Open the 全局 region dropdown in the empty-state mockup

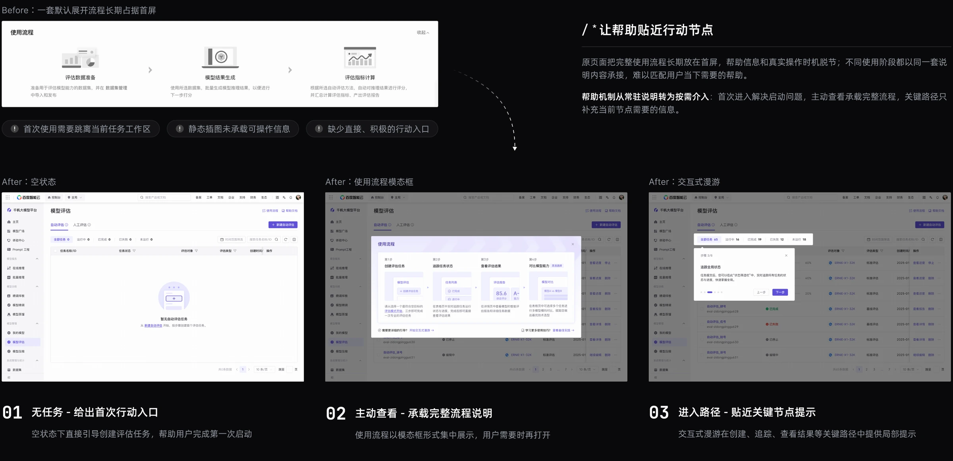point(75,197)
